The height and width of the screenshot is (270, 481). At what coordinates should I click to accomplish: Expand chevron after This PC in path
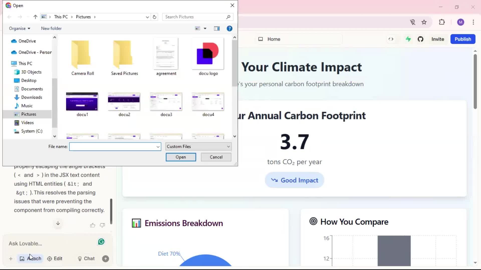coord(72,17)
